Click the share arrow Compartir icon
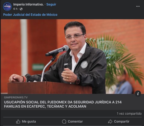 [x=110, y=122]
